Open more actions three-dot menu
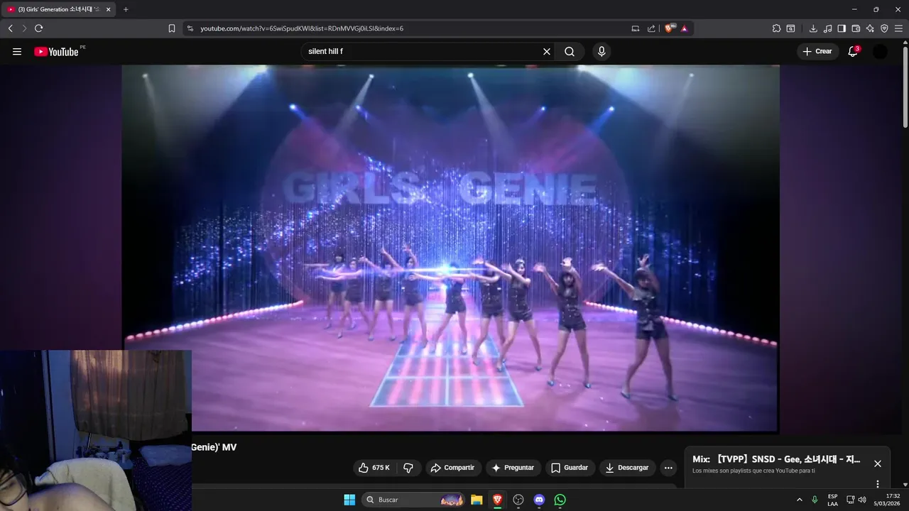 (668, 468)
